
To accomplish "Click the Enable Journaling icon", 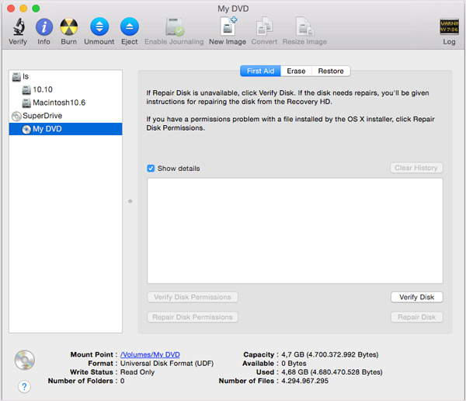I will click(175, 27).
